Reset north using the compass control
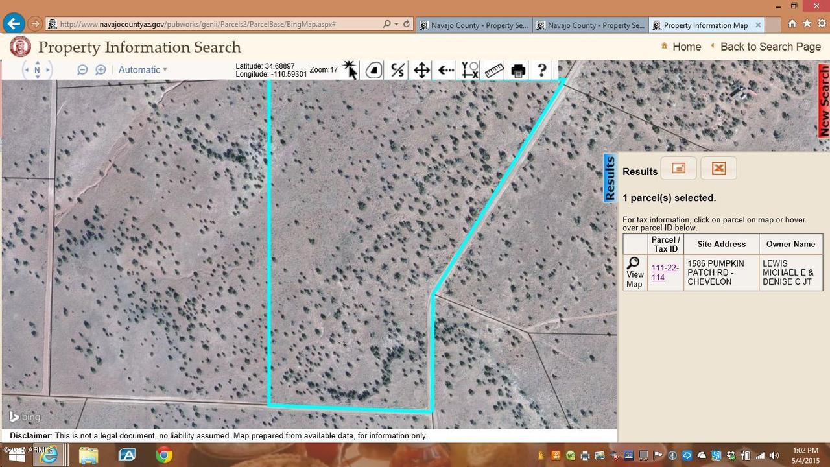Viewport: 830px width, 467px height. [37, 70]
